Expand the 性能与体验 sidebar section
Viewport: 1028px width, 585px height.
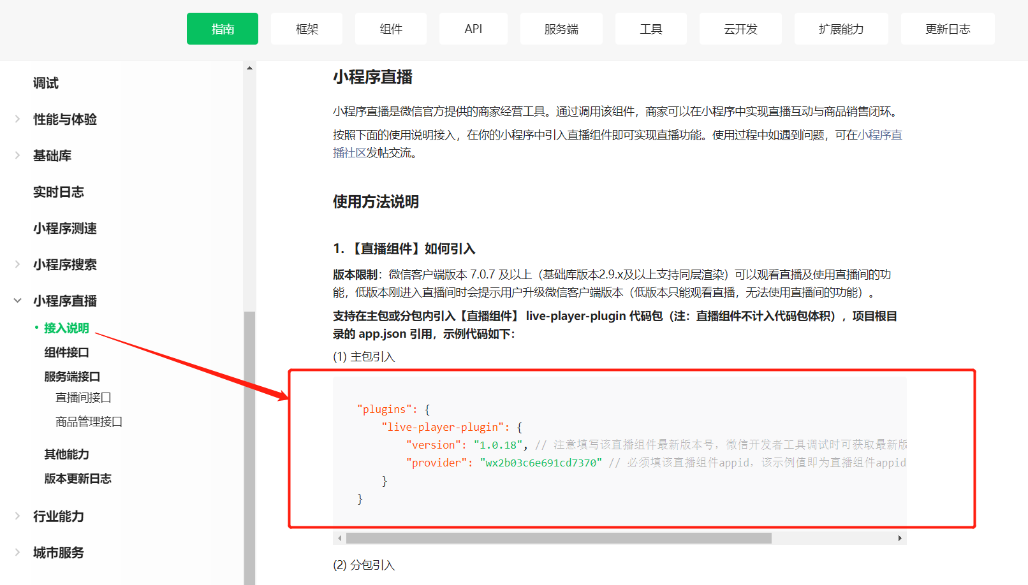17,119
